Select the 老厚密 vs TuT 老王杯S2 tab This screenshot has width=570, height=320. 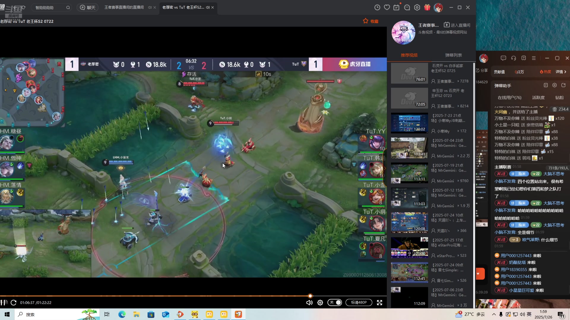click(183, 7)
